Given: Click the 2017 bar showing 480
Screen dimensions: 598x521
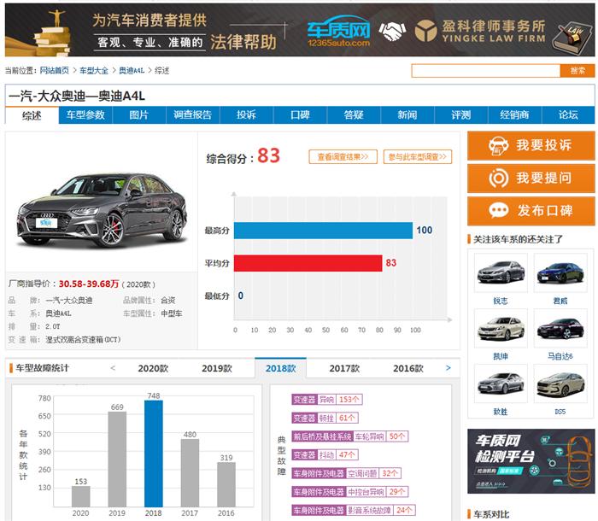Looking at the screenshot, I should tap(190, 473).
